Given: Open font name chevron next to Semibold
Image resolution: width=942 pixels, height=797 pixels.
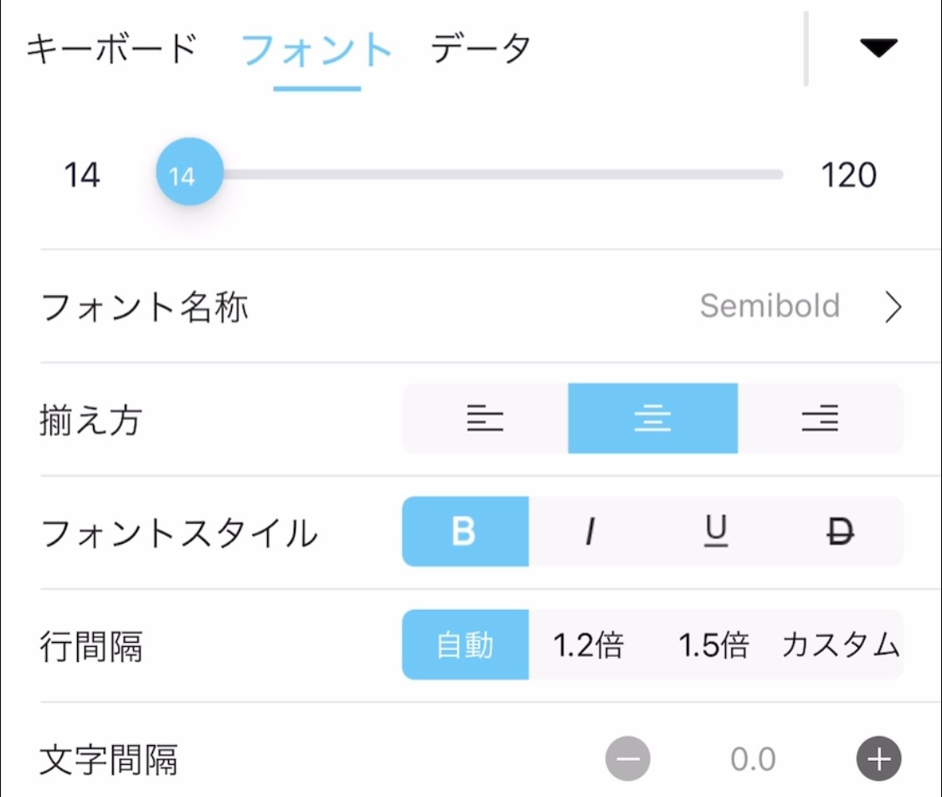Looking at the screenshot, I should (x=893, y=307).
